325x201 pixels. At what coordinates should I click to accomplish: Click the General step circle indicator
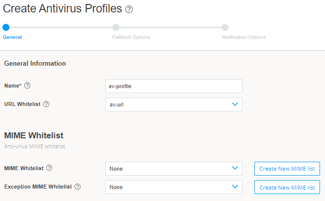pyautogui.click(x=6, y=27)
